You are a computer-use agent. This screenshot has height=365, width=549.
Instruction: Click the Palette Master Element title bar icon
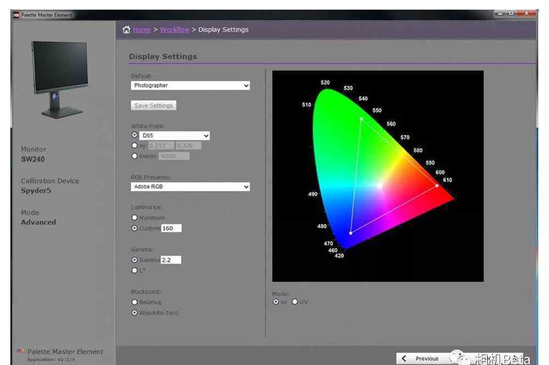click(16, 15)
